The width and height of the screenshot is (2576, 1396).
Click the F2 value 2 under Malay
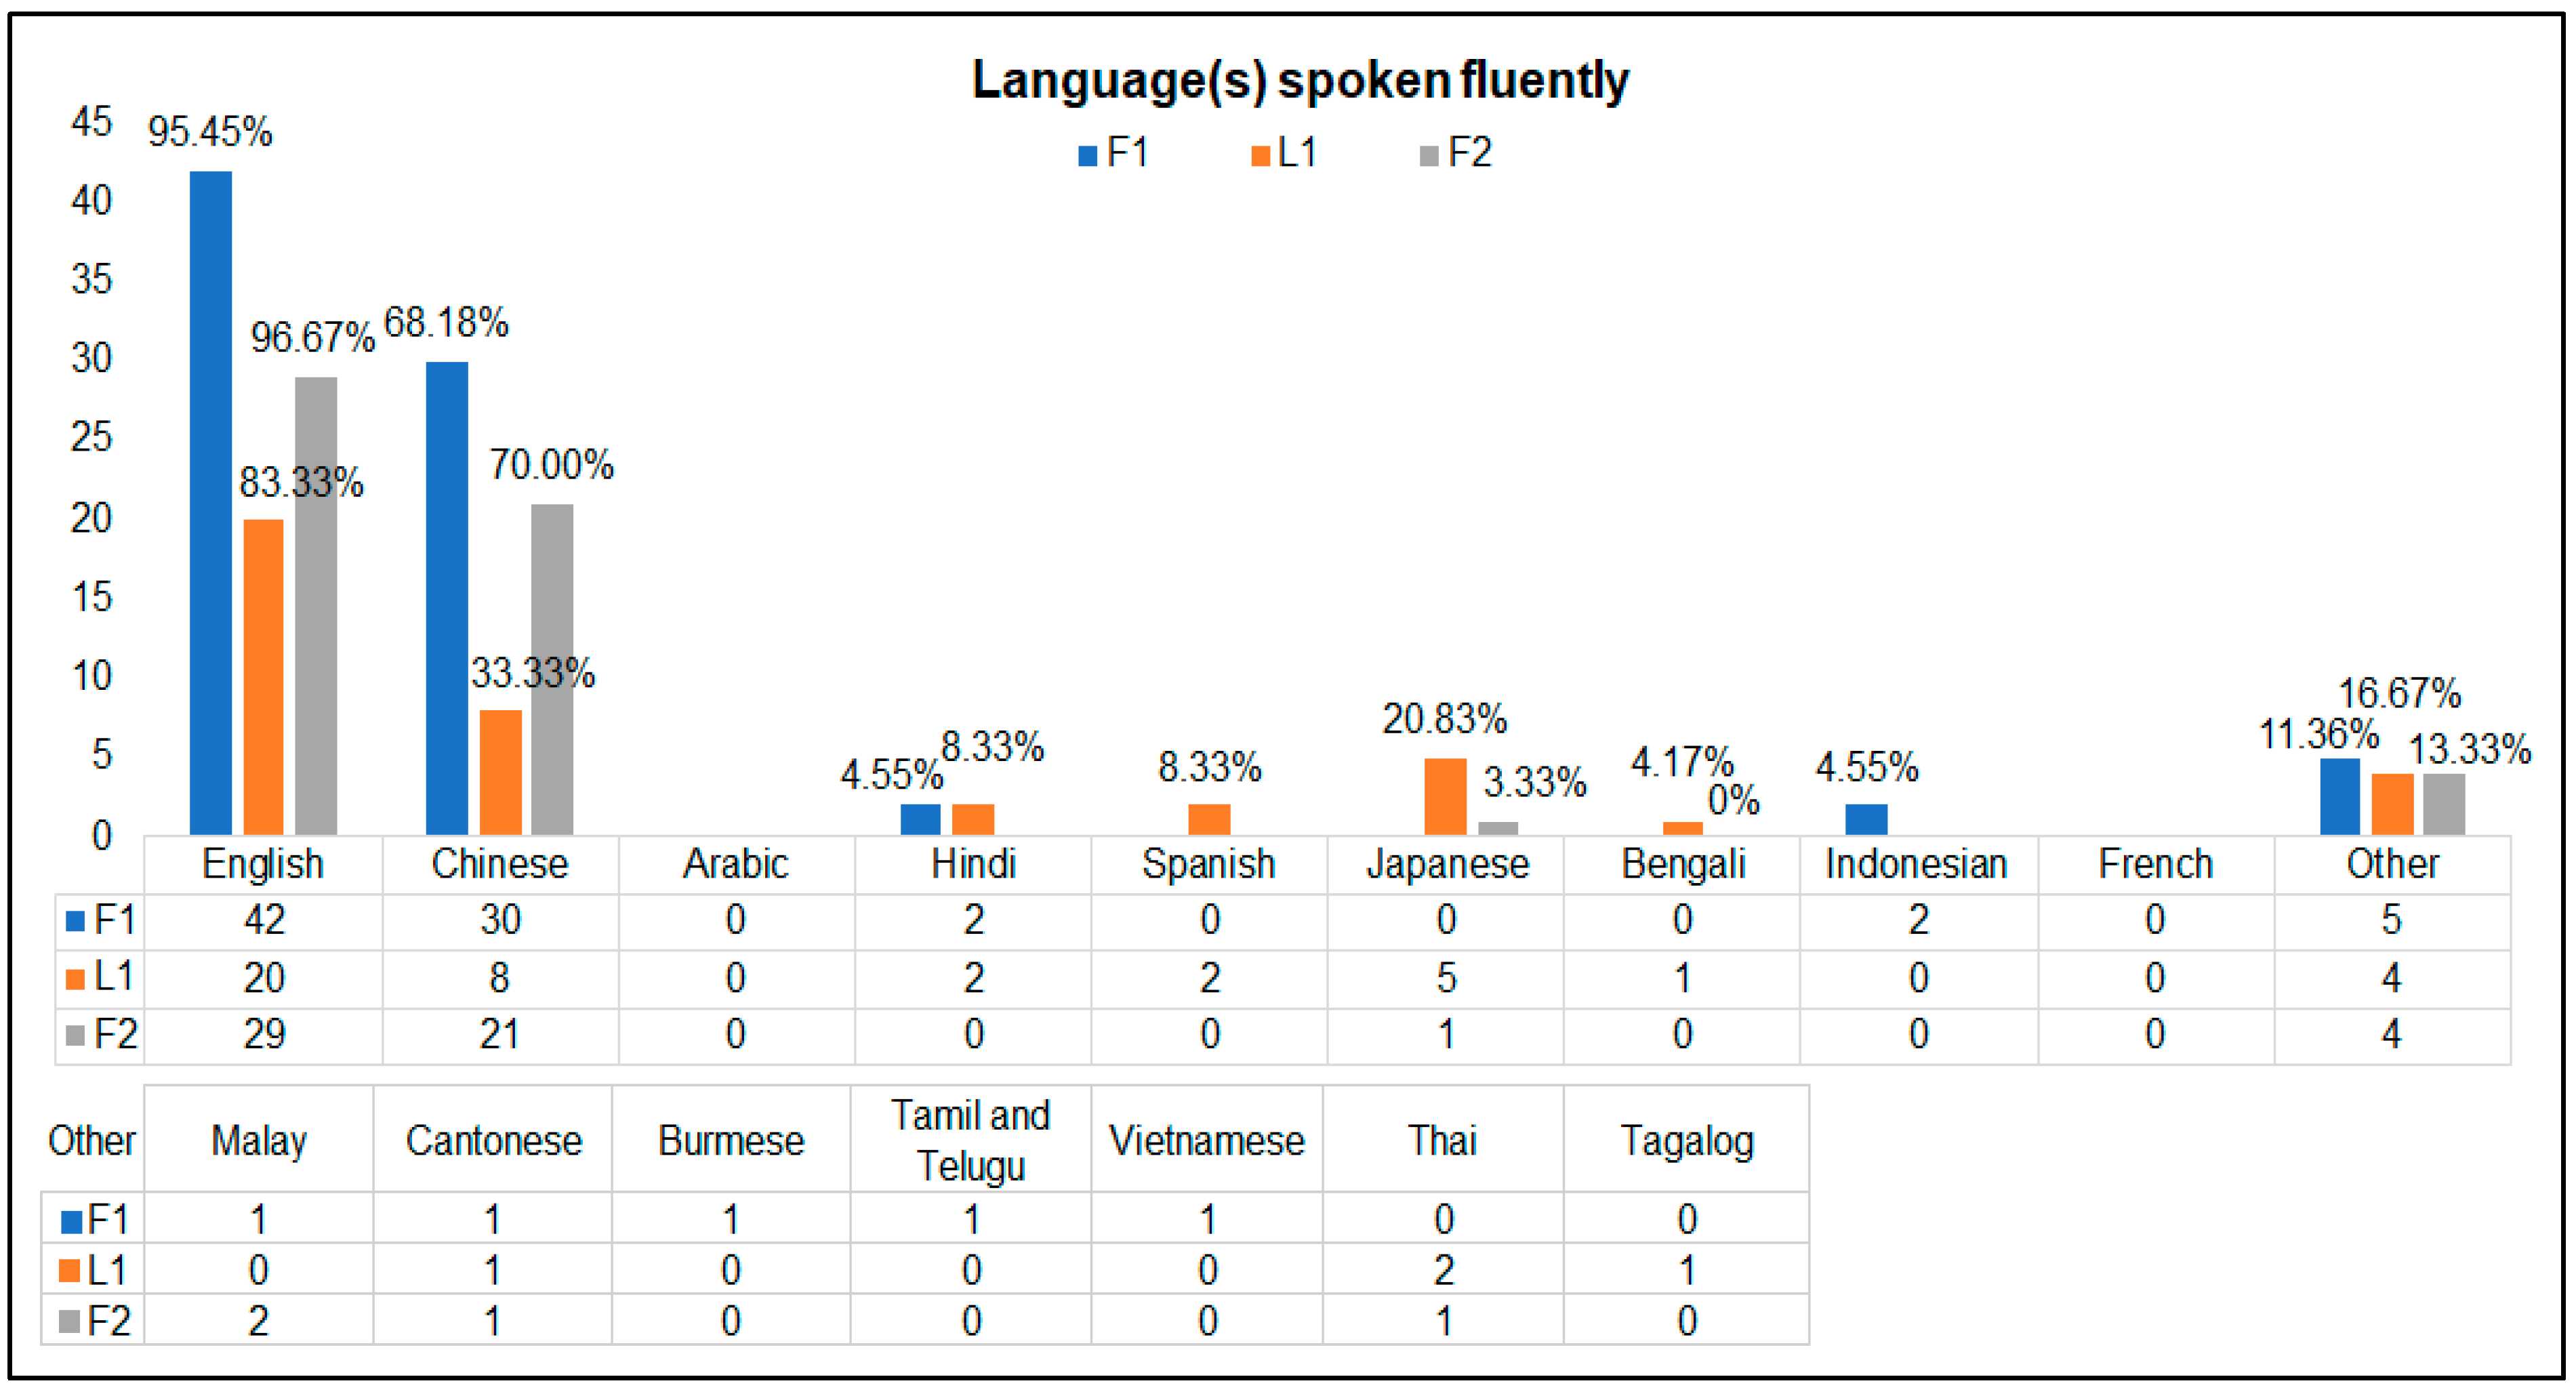[x=258, y=1321]
